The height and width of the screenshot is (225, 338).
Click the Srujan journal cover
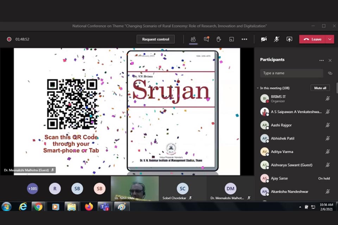point(173,111)
